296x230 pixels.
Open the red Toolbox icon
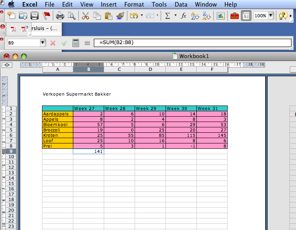[234, 16]
